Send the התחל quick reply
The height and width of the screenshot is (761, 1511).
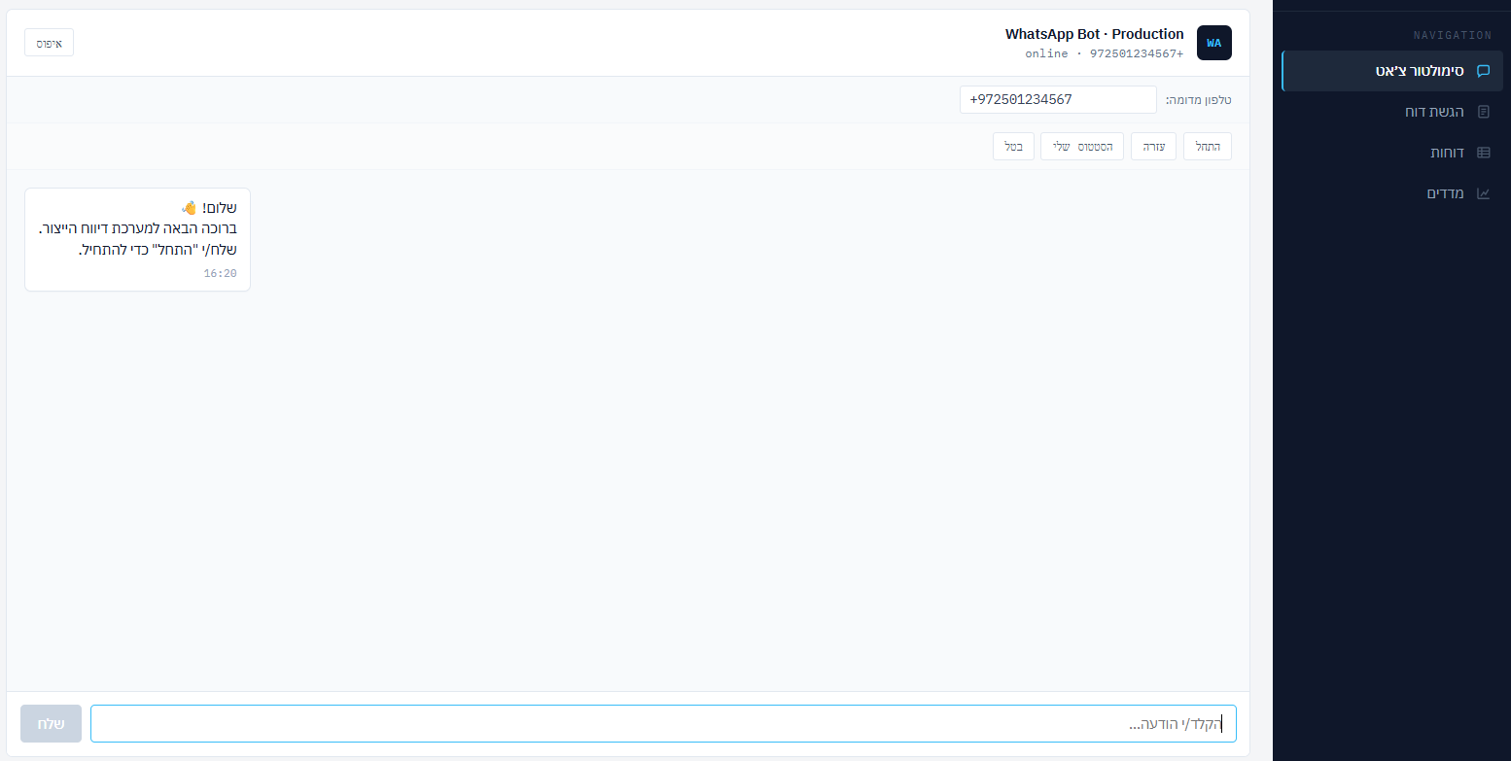(1208, 146)
